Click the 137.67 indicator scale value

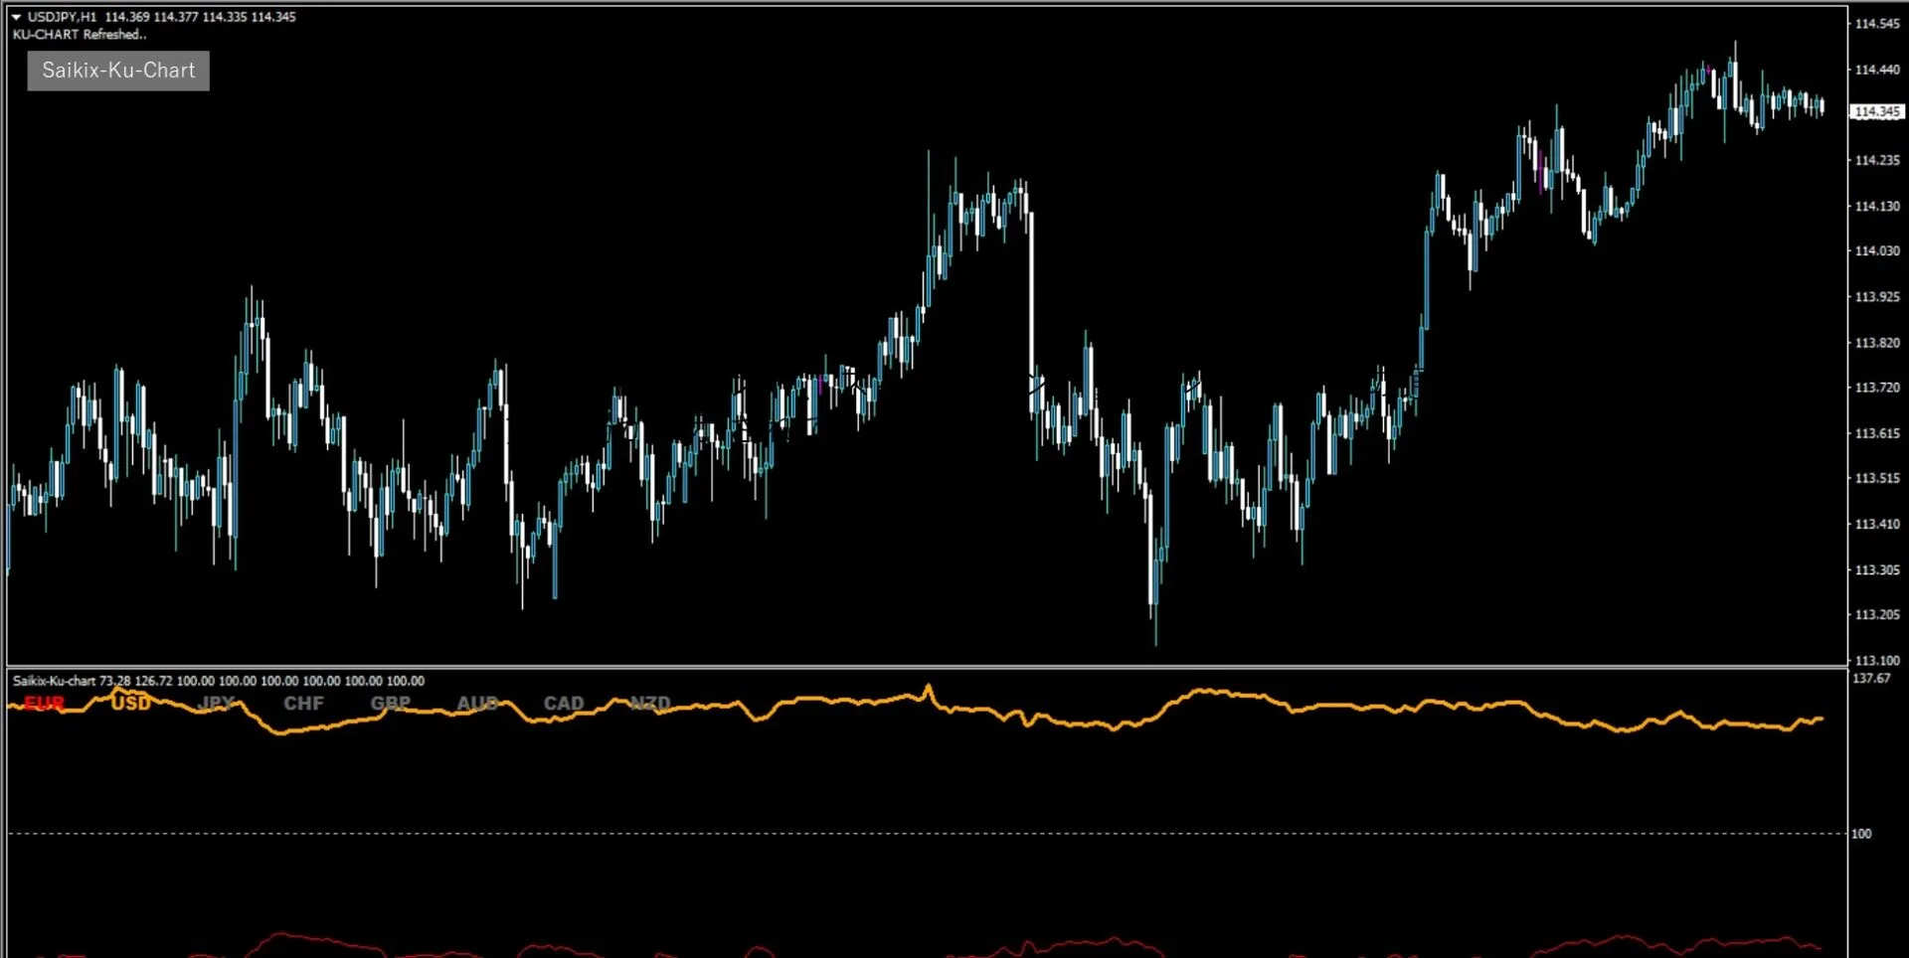[x=1871, y=679]
